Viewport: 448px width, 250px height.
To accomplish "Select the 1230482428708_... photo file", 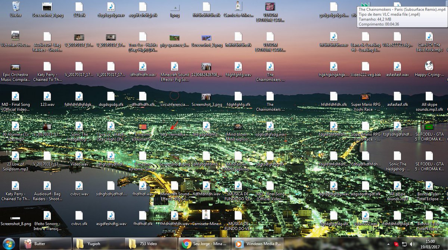I will (206, 69).
